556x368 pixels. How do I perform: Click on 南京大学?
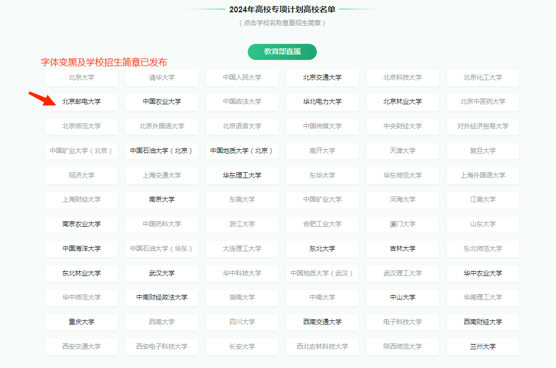162,200
